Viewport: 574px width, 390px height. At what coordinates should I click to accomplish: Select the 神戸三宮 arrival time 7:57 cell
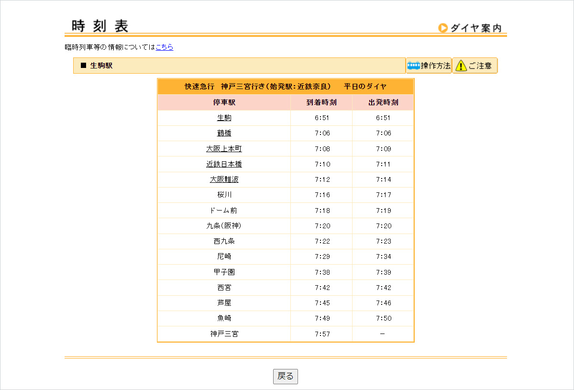[x=322, y=334]
